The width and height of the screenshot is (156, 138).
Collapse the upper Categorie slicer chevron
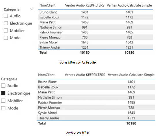(32, 9)
